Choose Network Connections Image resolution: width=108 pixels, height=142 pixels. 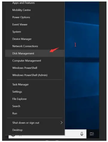[x=35, y=46]
